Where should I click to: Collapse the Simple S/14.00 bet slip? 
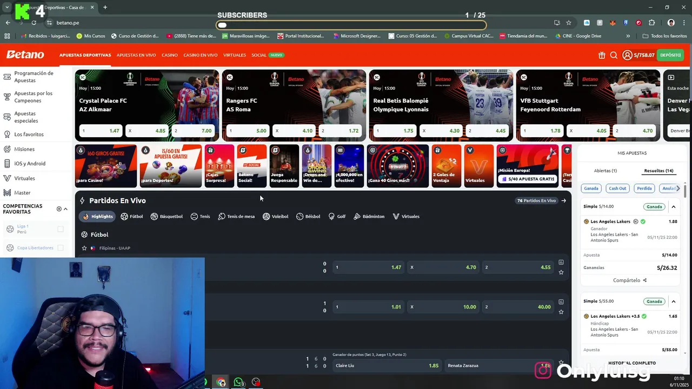click(x=674, y=206)
